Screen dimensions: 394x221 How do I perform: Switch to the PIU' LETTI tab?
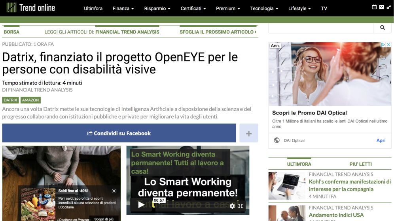[x=361, y=164]
